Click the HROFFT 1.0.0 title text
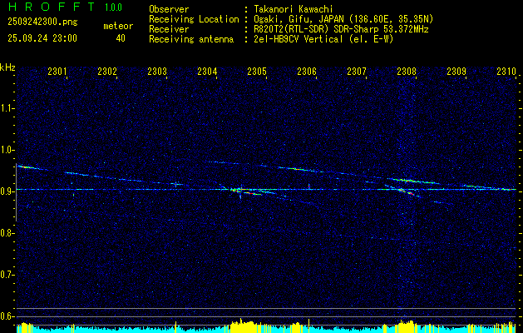This screenshot has height=333, width=523. click(x=65, y=7)
